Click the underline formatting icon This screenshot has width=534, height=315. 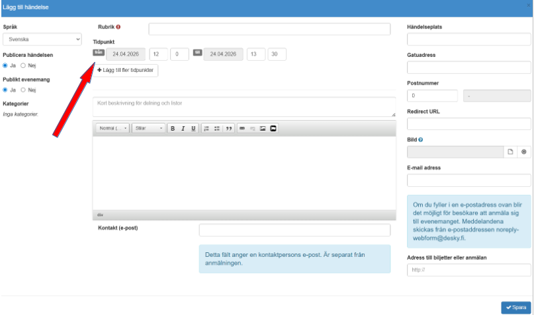coord(193,128)
